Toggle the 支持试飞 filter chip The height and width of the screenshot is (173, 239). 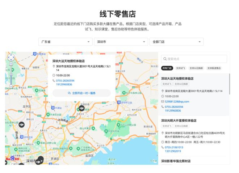[x=181, y=68]
